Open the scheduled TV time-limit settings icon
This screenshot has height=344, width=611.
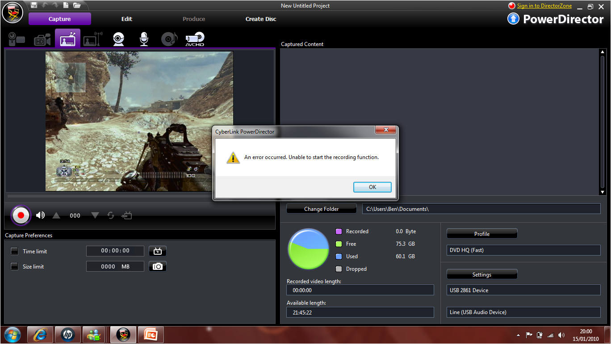point(158,251)
